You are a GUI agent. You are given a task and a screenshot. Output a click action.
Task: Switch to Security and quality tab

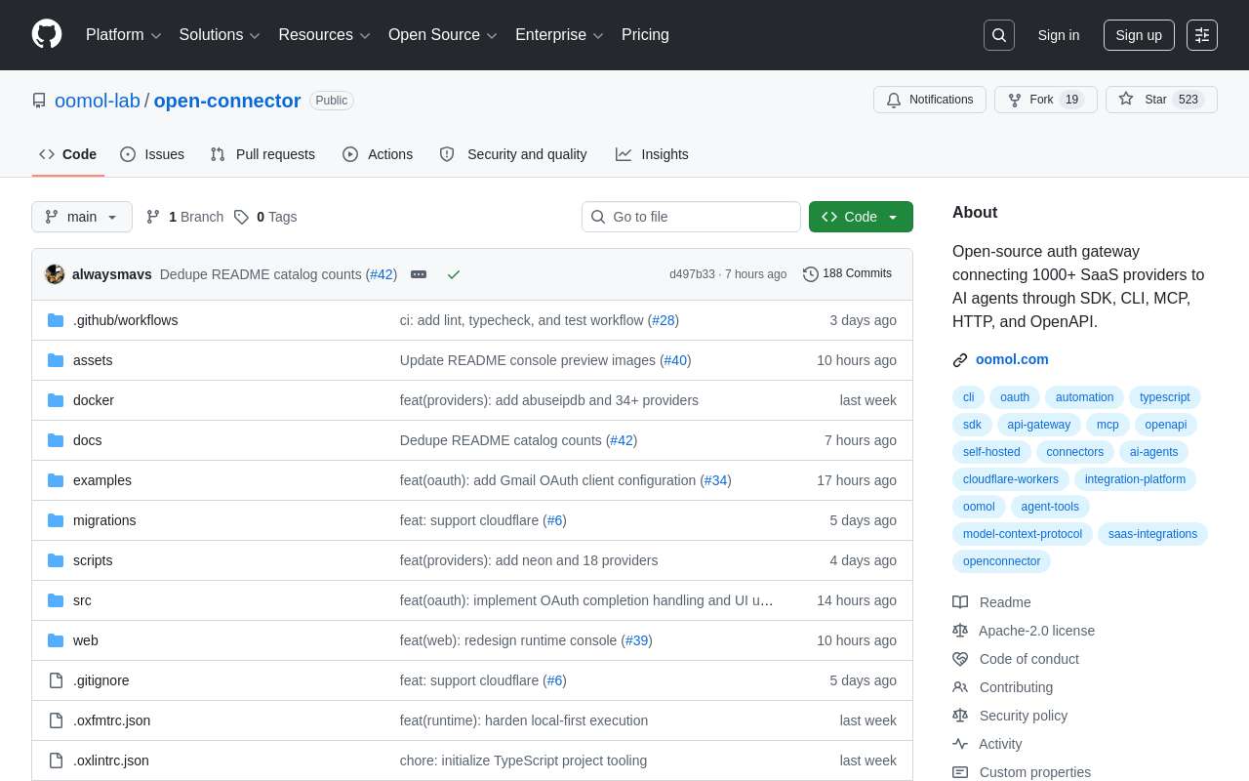click(513, 154)
